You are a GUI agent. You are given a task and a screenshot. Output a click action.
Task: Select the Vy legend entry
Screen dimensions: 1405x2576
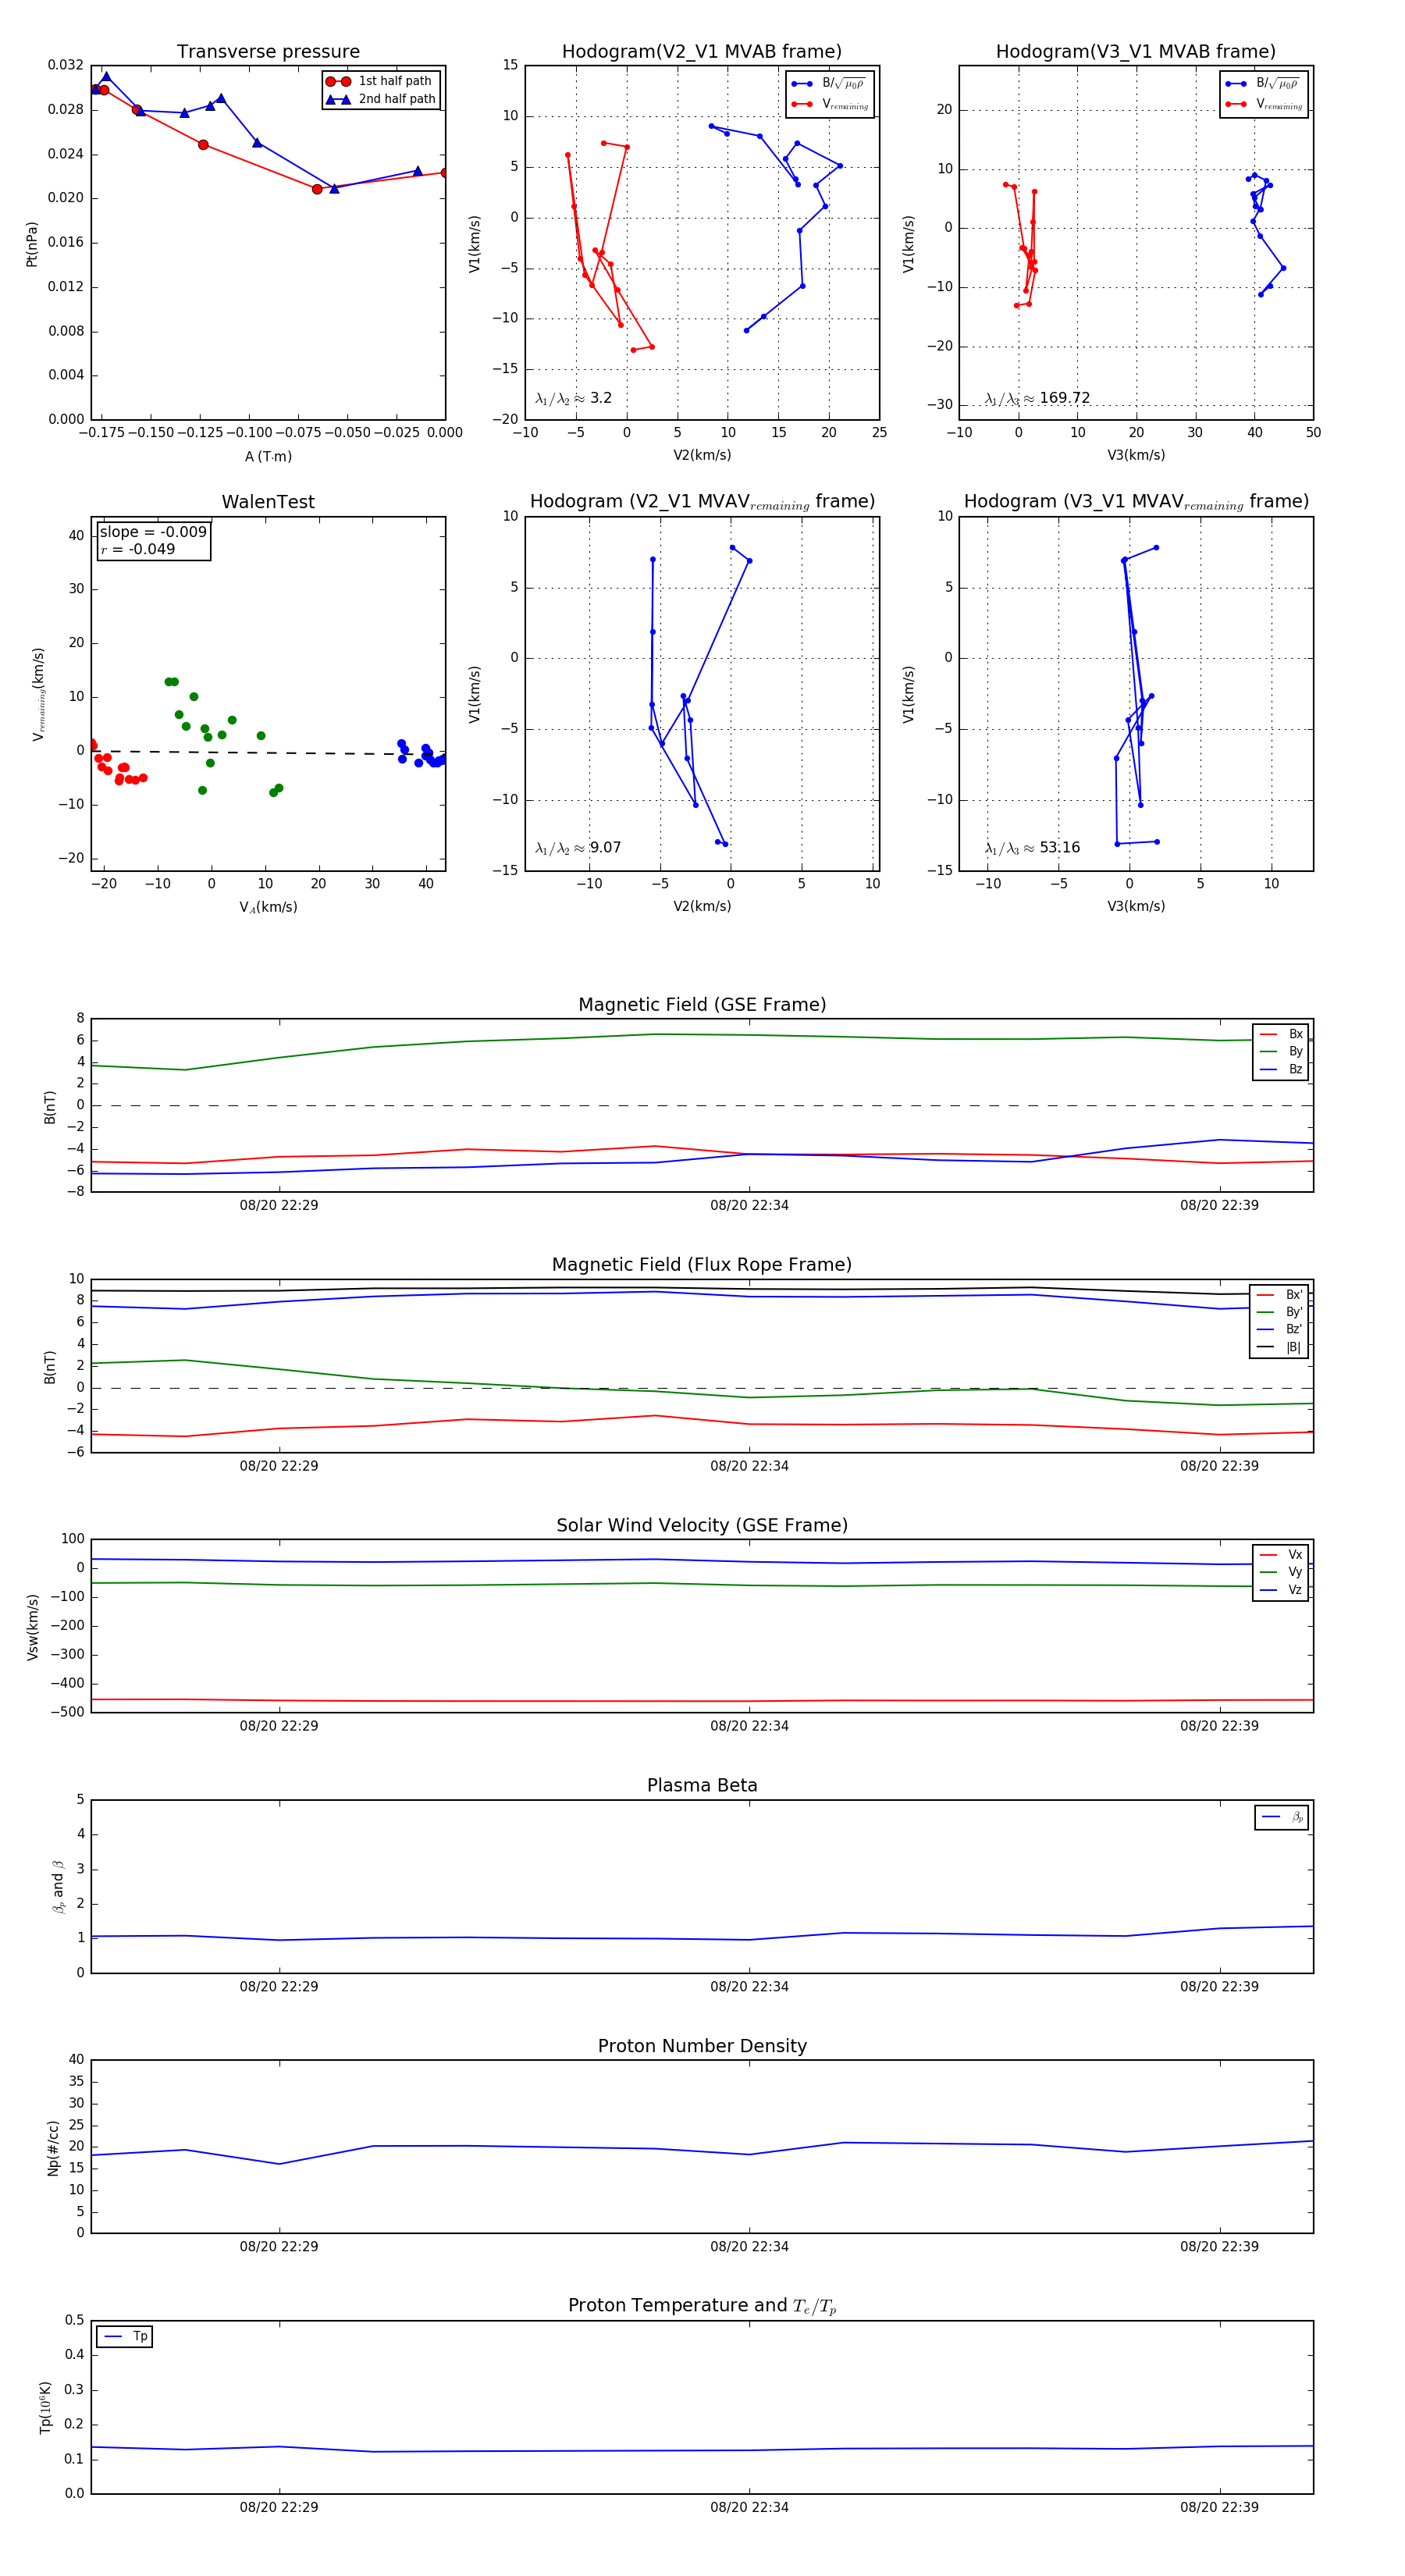point(1281,1572)
